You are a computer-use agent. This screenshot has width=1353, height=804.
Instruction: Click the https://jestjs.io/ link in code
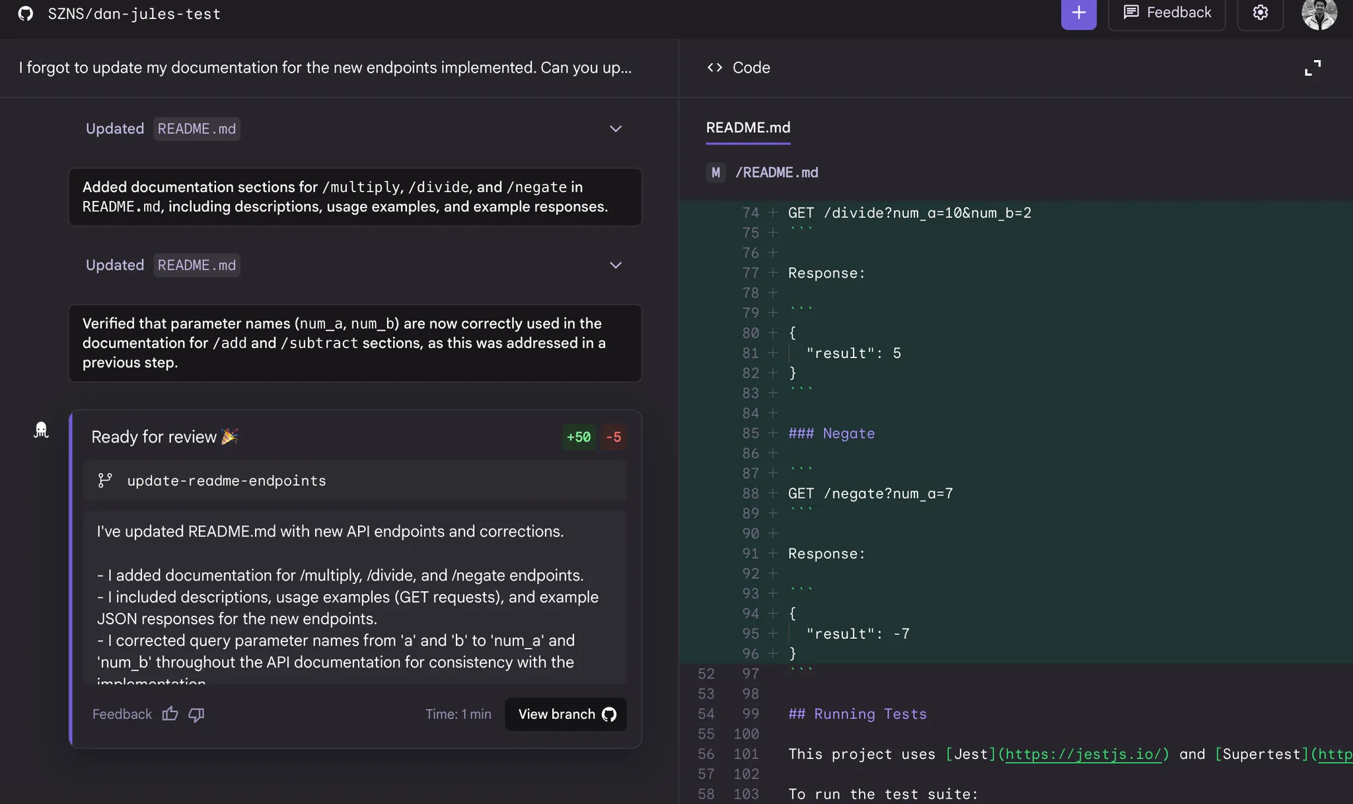click(x=1083, y=754)
